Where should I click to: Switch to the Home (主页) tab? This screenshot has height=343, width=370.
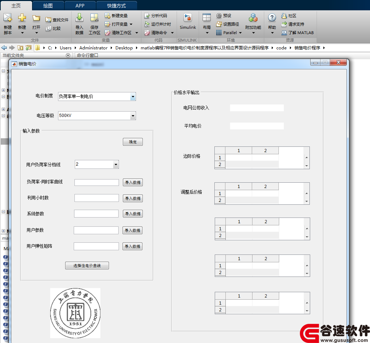click(x=16, y=6)
